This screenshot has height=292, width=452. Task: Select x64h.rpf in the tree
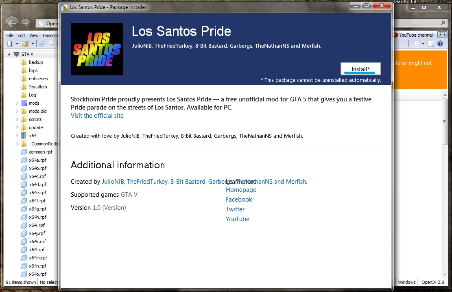click(x=37, y=217)
